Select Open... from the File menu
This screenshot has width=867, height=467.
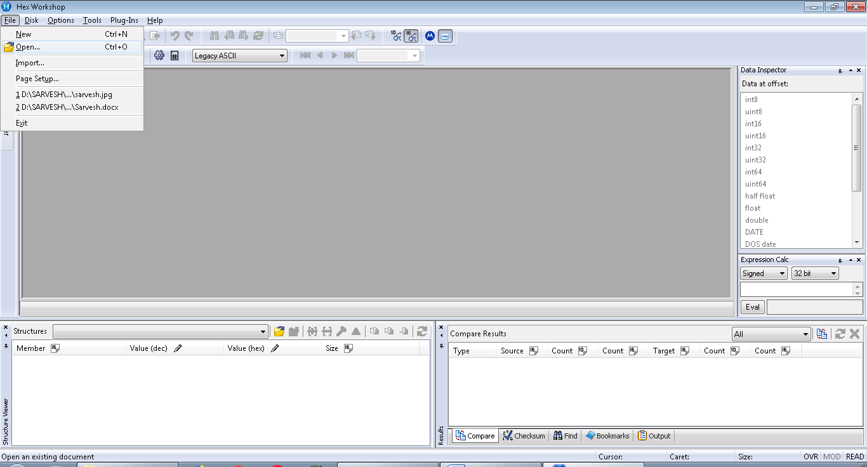[x=28, y=47]
